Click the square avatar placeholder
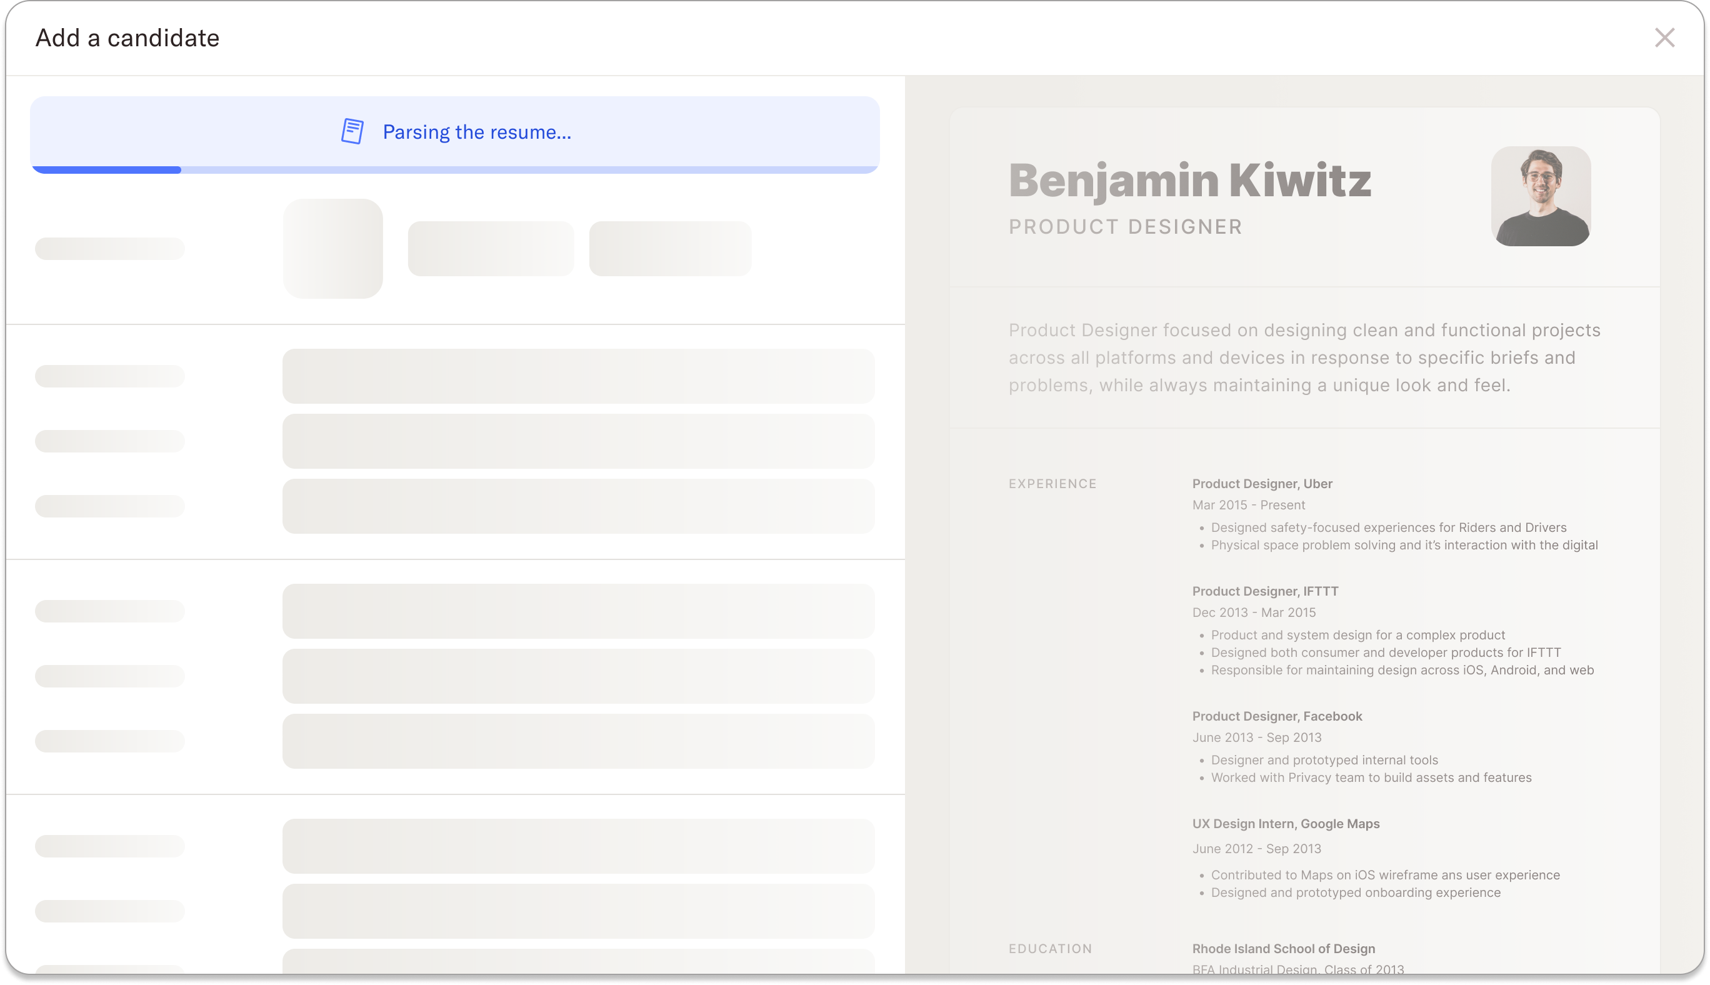 pos(332,248)
